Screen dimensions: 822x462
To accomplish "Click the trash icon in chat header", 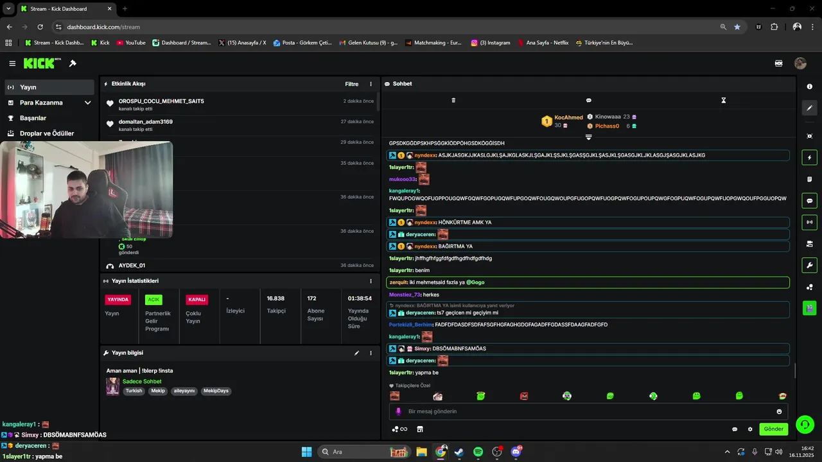I will pos(453,100).
